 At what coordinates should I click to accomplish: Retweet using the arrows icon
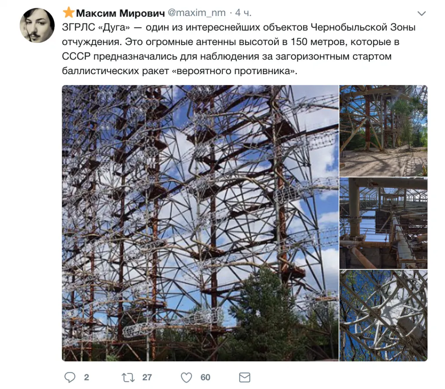[128, 377]
